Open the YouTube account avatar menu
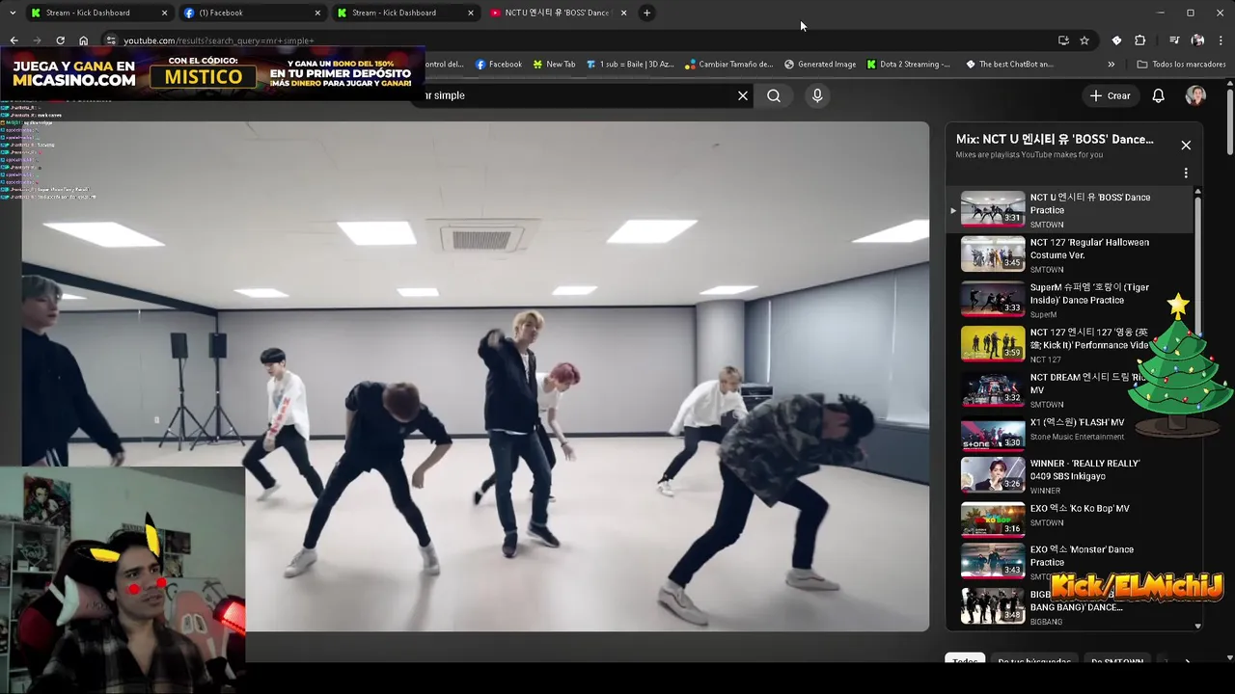 coord(1195,95)
